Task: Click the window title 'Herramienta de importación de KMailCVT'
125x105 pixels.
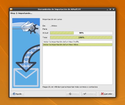Action: point(59,9)
